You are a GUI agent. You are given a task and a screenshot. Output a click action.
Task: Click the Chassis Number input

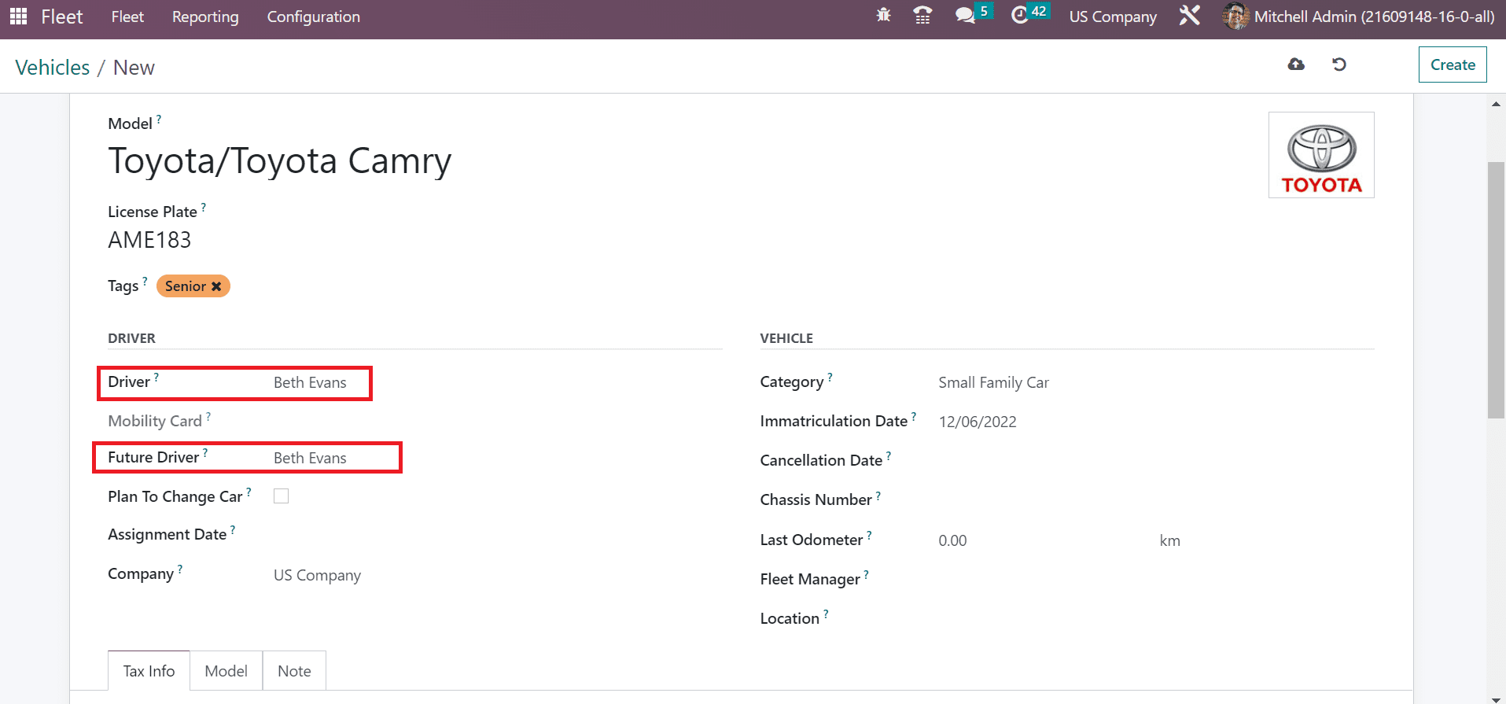[1156, 500]
